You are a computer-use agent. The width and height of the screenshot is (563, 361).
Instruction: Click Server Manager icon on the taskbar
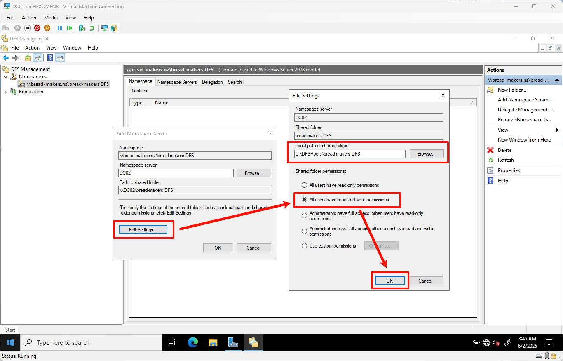(x=233, y=342)
